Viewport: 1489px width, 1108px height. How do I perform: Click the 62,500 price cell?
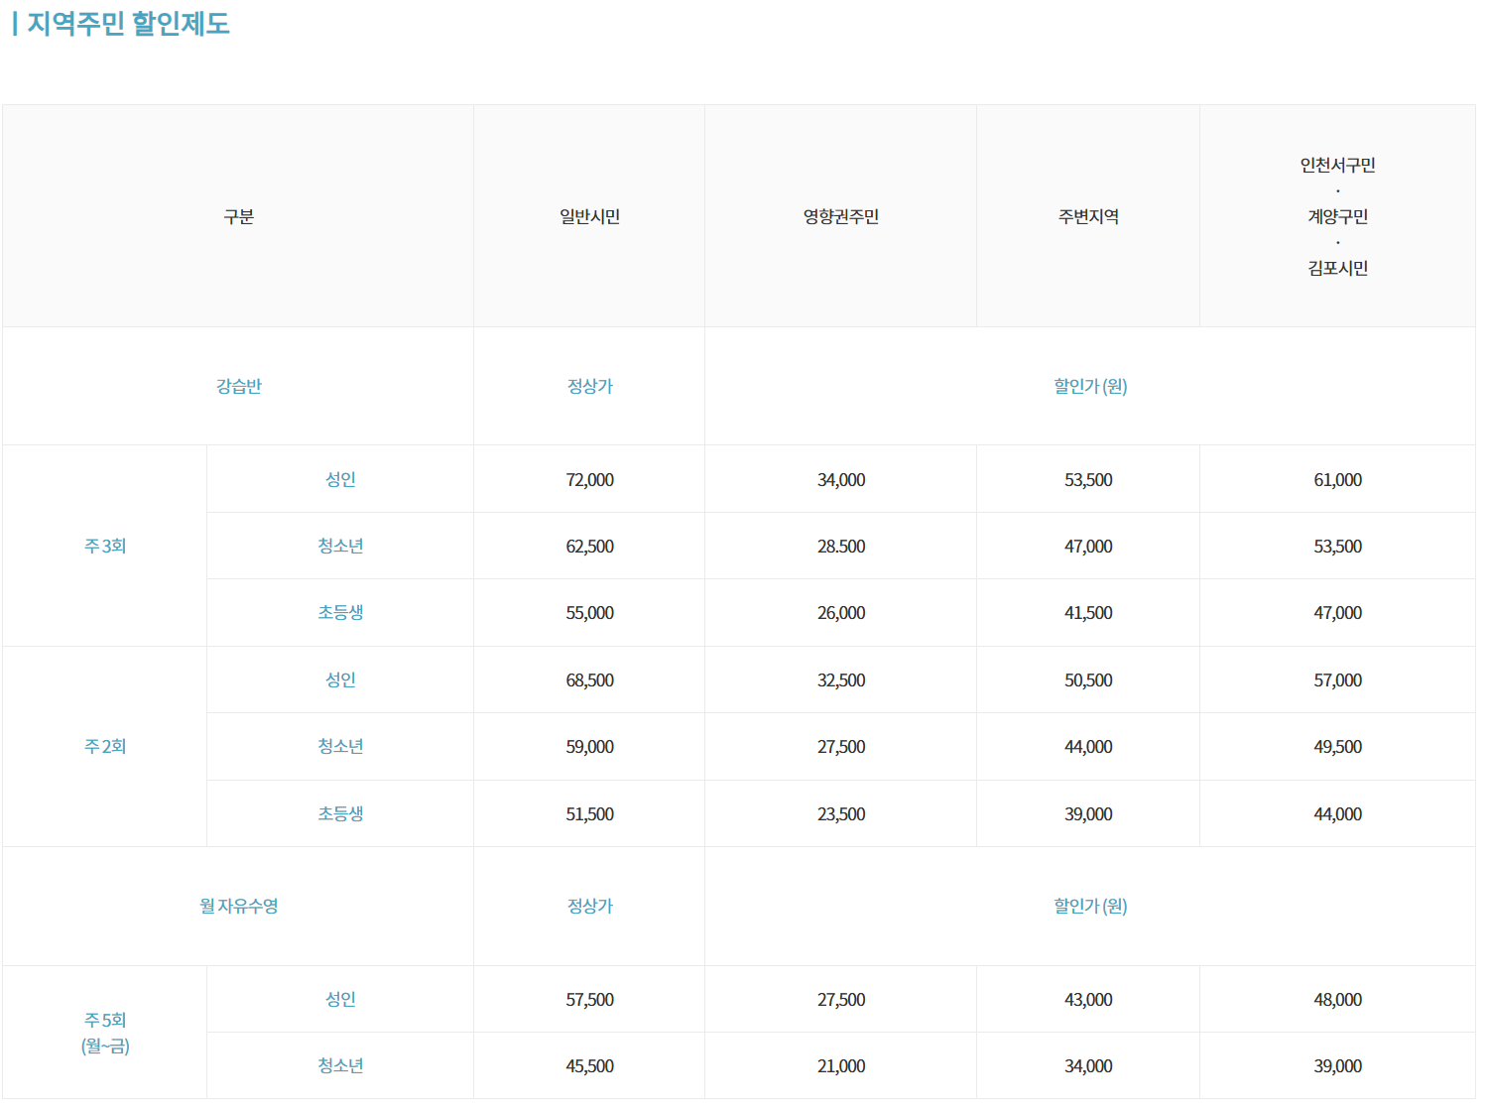(589, 547)
